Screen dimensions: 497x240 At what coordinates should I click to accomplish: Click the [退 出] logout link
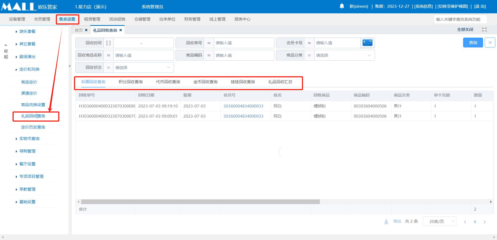tap(480, 6)
